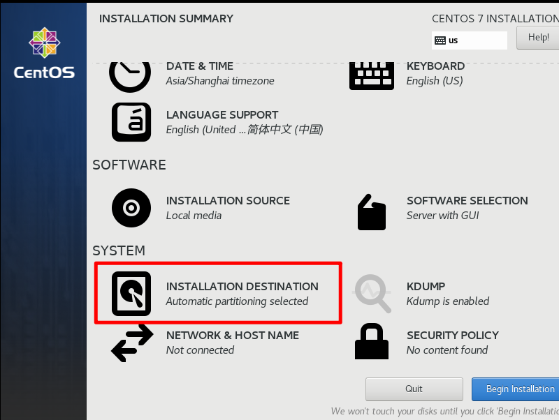Click the Installation Destination hard disk icon
This screenshot has width=559, height=420.
pyautogui.click(x=131, y=294)
